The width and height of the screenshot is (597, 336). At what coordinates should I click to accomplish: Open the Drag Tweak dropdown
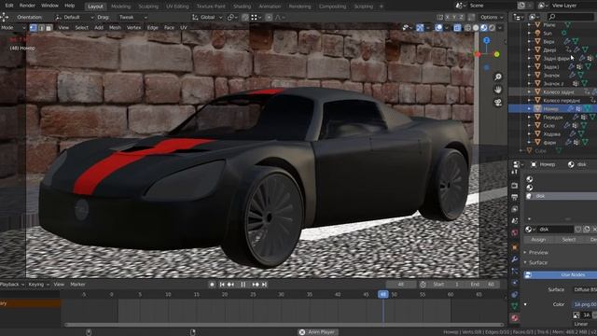(x=132, y=17)
